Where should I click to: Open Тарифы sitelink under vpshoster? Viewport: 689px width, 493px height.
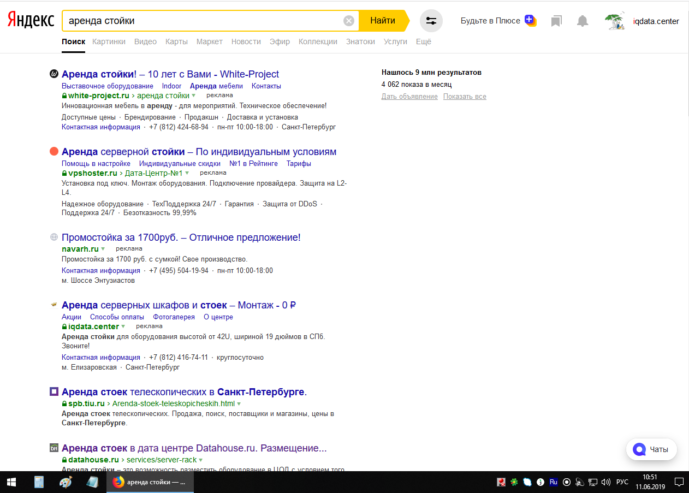coord(299,164)
